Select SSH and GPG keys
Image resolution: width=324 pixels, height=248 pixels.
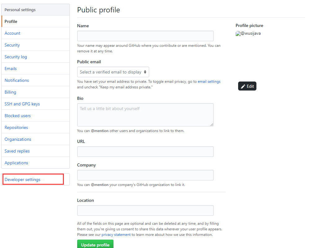[x=22, y=104]
